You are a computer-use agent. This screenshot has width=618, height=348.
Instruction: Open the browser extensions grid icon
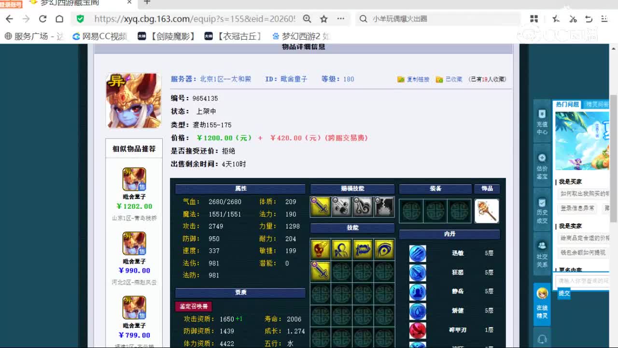point(534,19)
